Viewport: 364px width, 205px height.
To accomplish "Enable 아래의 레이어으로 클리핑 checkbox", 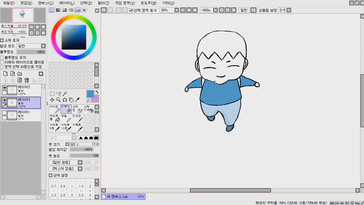I will click(x=2, y=62).
